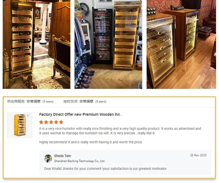Viewport: 219px width, 183px height.
Task: Select the on-time shipment rating label
Action: pyautogui.click(x=85, y=101)
